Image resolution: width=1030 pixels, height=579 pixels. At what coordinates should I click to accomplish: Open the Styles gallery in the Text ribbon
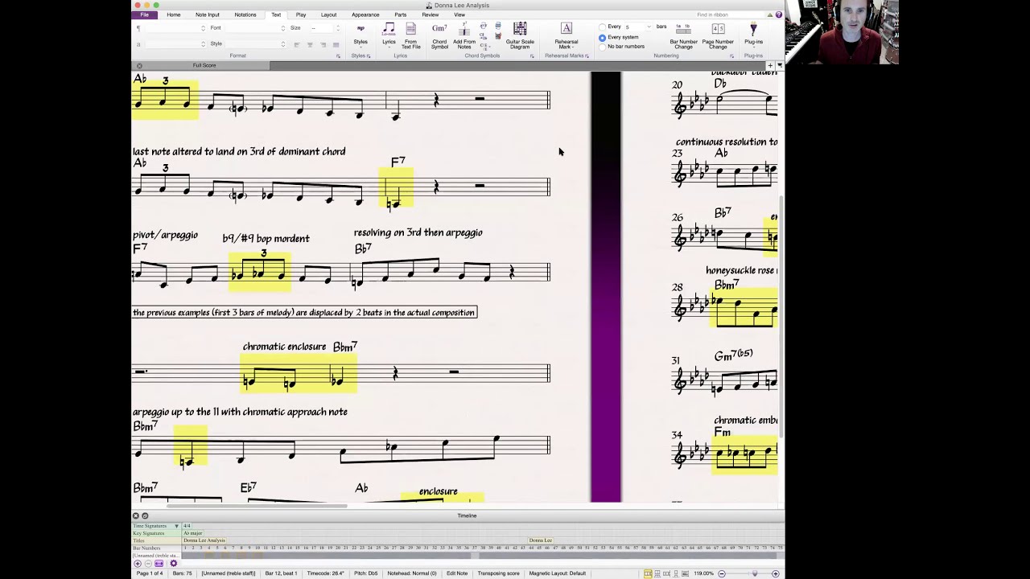[360, 35]
